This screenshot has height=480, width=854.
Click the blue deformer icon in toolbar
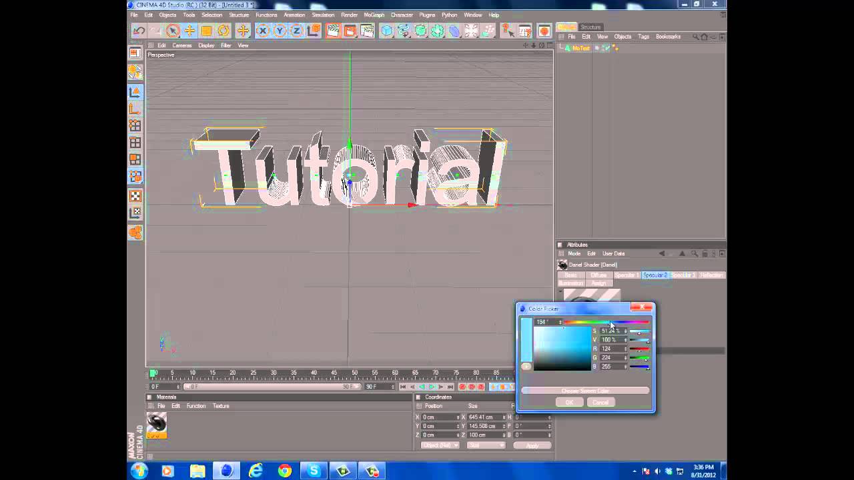pyautogui.click(x=454, y=31)
